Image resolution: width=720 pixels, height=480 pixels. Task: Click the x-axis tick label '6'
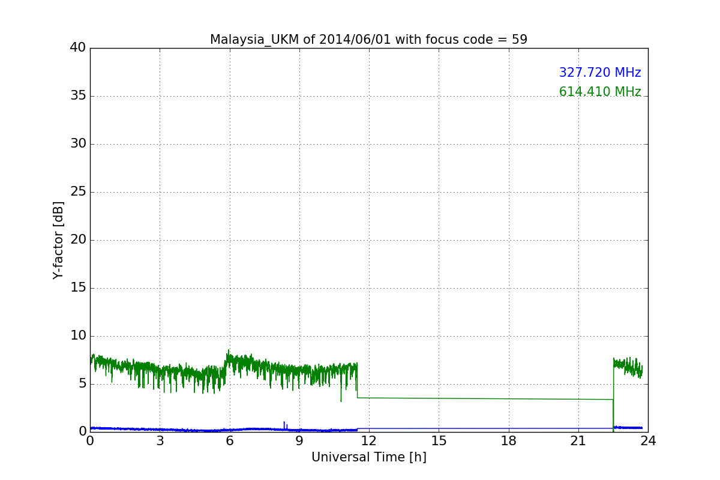pyautogui.click(x=230, y=441)
